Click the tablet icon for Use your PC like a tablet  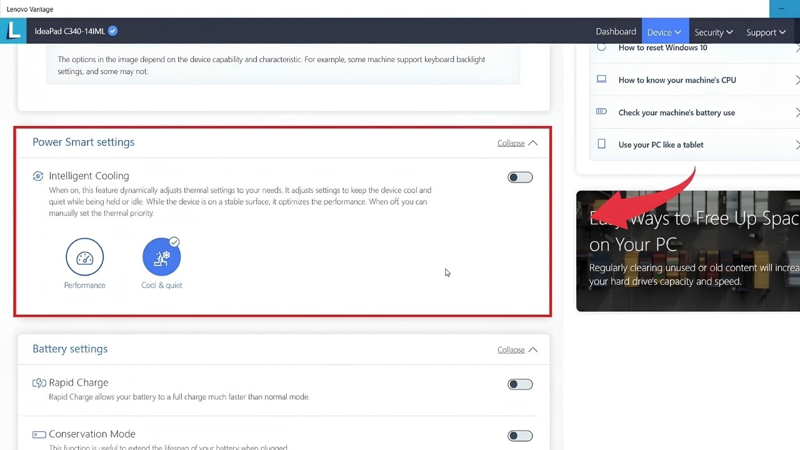tap(601, 144)
